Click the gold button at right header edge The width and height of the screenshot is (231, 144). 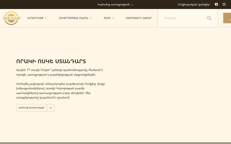pyautogui.click(x=227, y=18)
